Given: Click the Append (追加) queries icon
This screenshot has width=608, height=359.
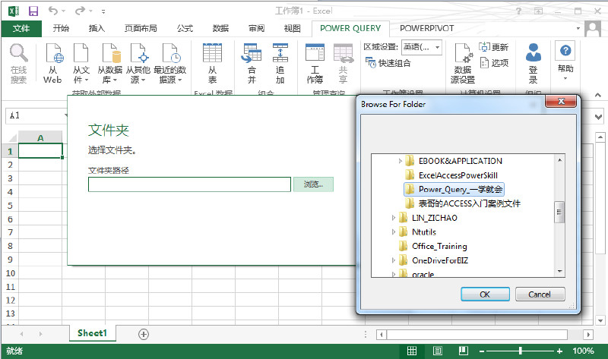Looking at the screenshot, I should pos(280,64).
